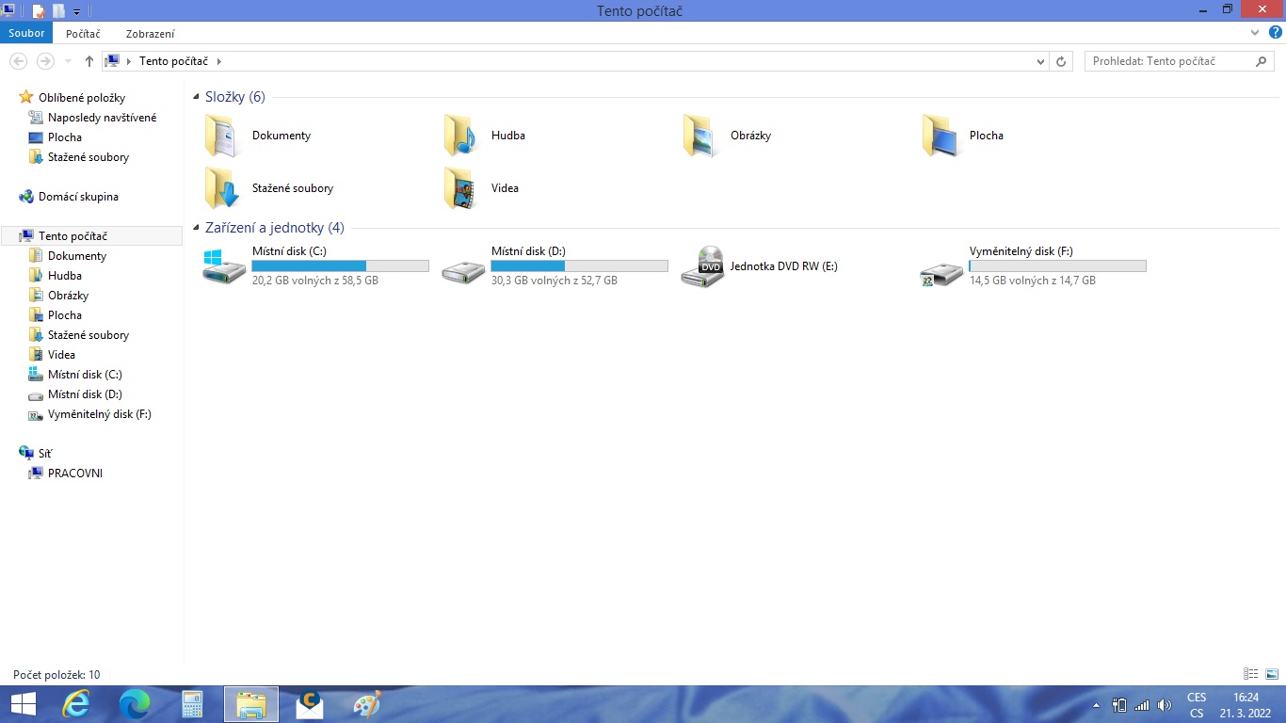This screenshot has width=1286, height=723.
Task: Open the Customize Quick Access Toolbar dropdown arrow
Action: coord(76,11)
